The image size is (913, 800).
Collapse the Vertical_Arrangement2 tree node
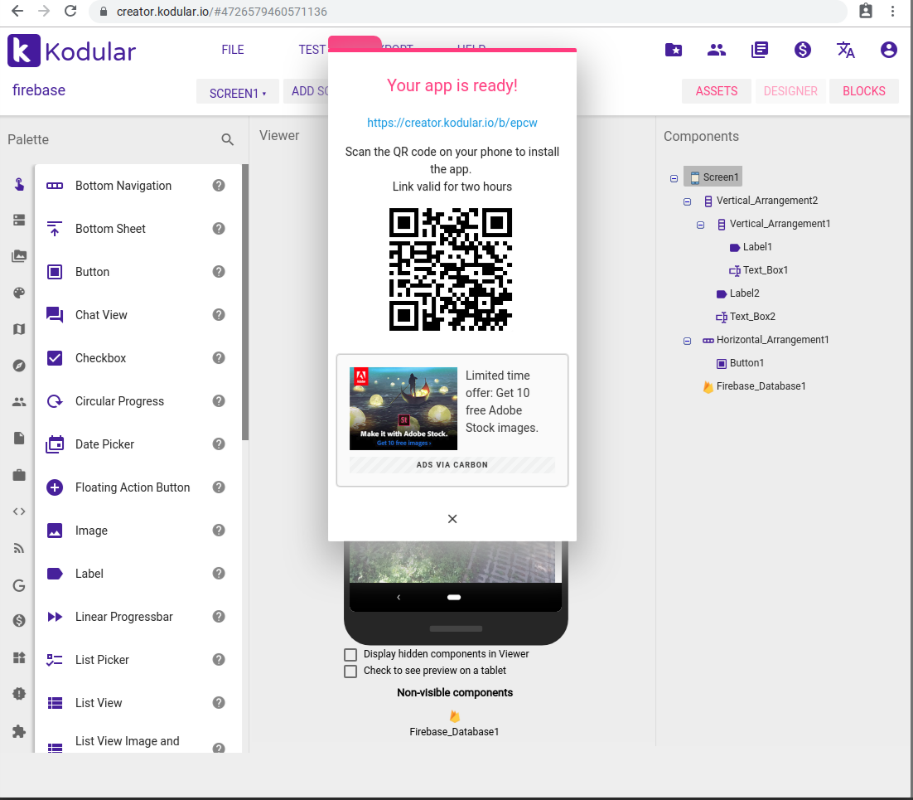coord(687,201)
